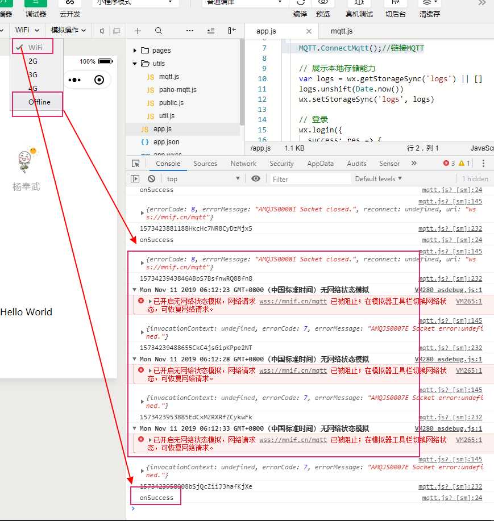Toggle the live expression eye icon
The width and height of the screenshot is (494, 521).
pyautogui.click(x=256, y=179)
